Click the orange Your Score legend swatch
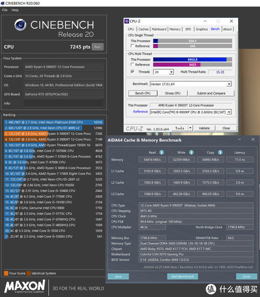Viewport: 260px width, 297px height. pyautogui.click(x=6, y=273)
